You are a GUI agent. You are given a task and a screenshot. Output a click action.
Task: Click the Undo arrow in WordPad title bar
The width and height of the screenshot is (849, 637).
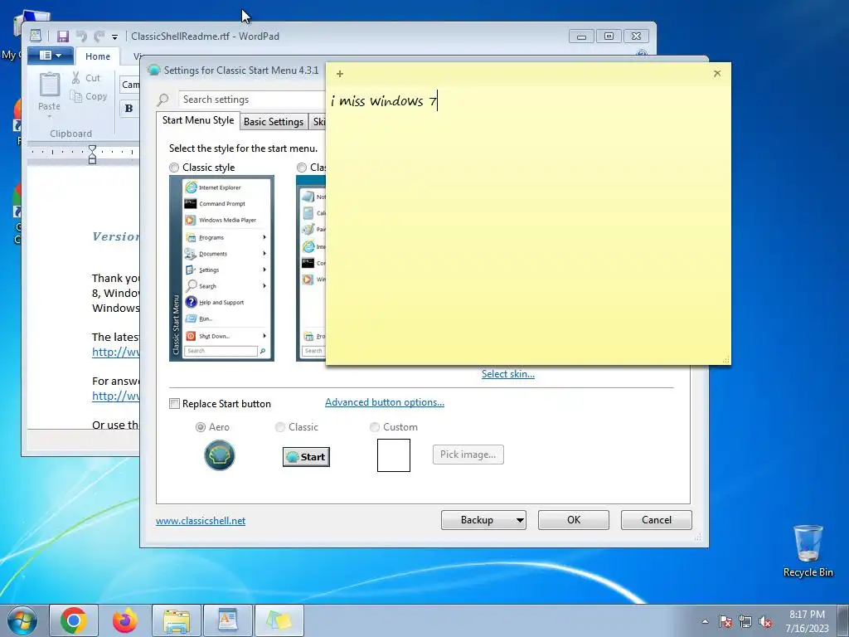click(81, 36)
